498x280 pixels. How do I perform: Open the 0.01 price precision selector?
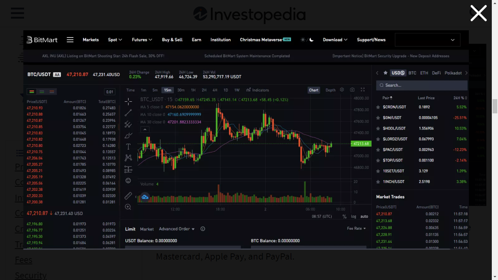109,92
